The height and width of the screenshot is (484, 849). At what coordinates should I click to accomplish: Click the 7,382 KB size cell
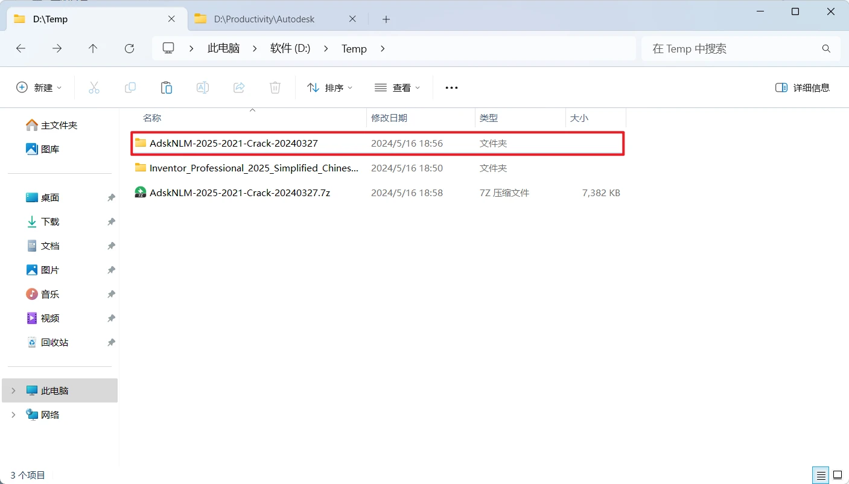coord(601,193)
